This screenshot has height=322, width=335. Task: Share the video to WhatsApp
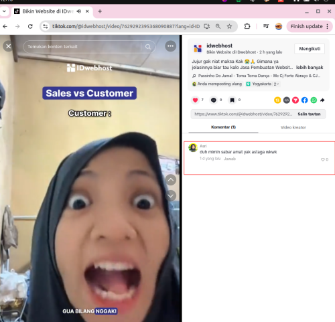pos(314,100)
